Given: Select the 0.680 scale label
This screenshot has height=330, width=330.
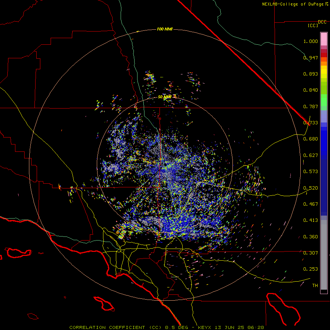Looking at the screenshot, I should tap(311, 139).
